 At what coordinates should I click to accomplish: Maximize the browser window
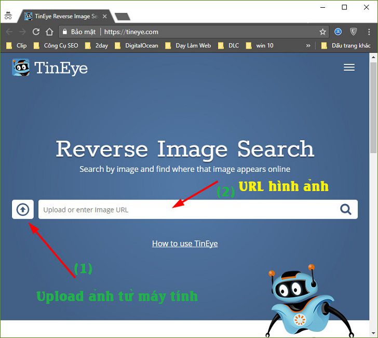[x=344, y=7]
